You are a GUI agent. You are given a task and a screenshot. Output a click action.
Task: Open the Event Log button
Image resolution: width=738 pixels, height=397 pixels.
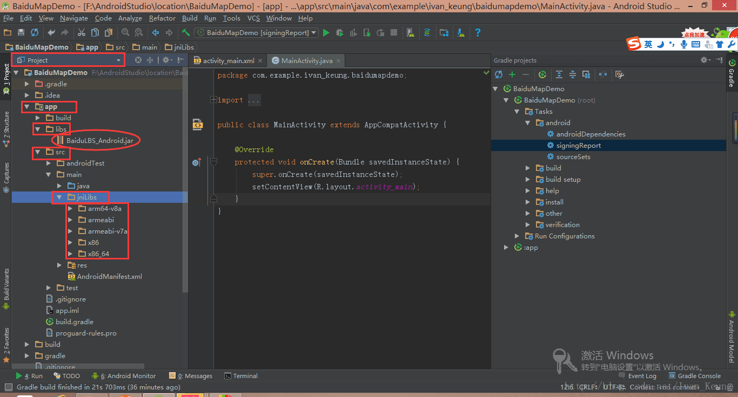tap(638, 376)
